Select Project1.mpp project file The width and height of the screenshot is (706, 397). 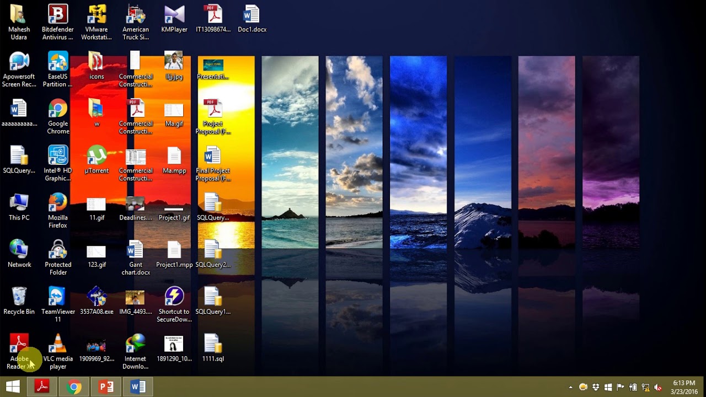pos(174,254)
